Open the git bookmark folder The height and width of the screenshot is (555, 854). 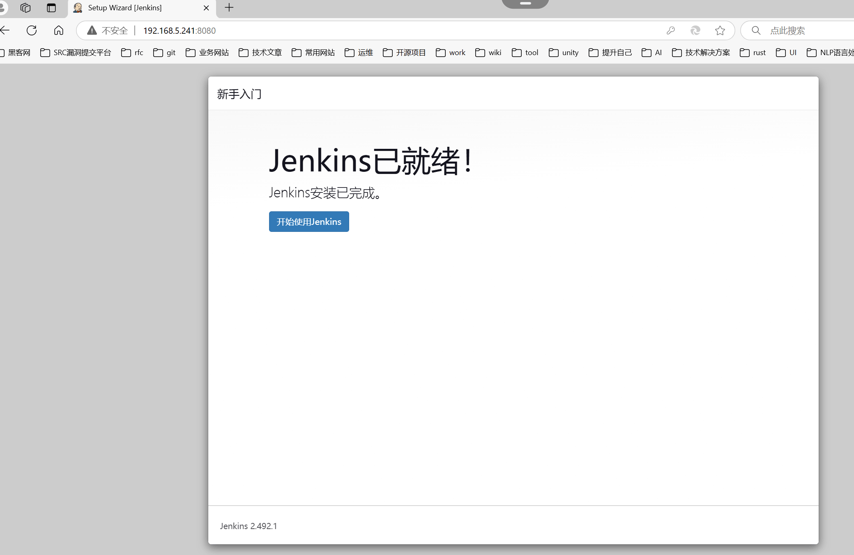[x=164, y=53]
